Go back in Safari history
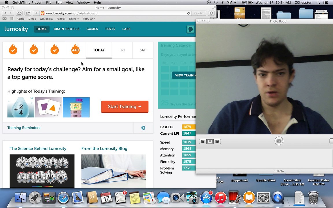This screenshot has height=208, width=333. 5,13
